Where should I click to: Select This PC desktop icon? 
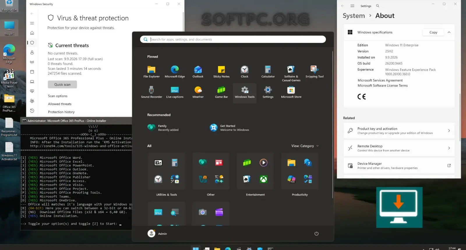(x=9, y=28)
